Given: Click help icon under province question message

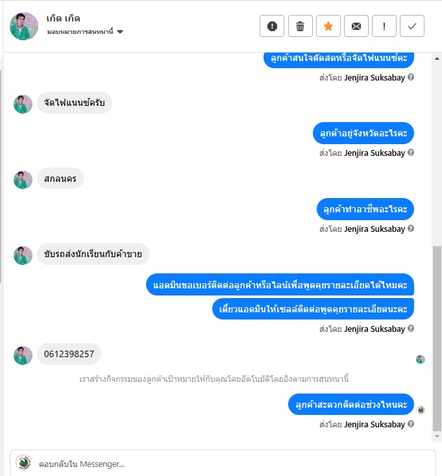Looking at the screenshot, I should [x=411, y=153].
